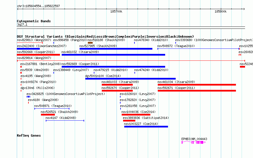Open esv1261058 (Levy2007) label
Viewport: 253px width, 158px height.
point(138,106)
